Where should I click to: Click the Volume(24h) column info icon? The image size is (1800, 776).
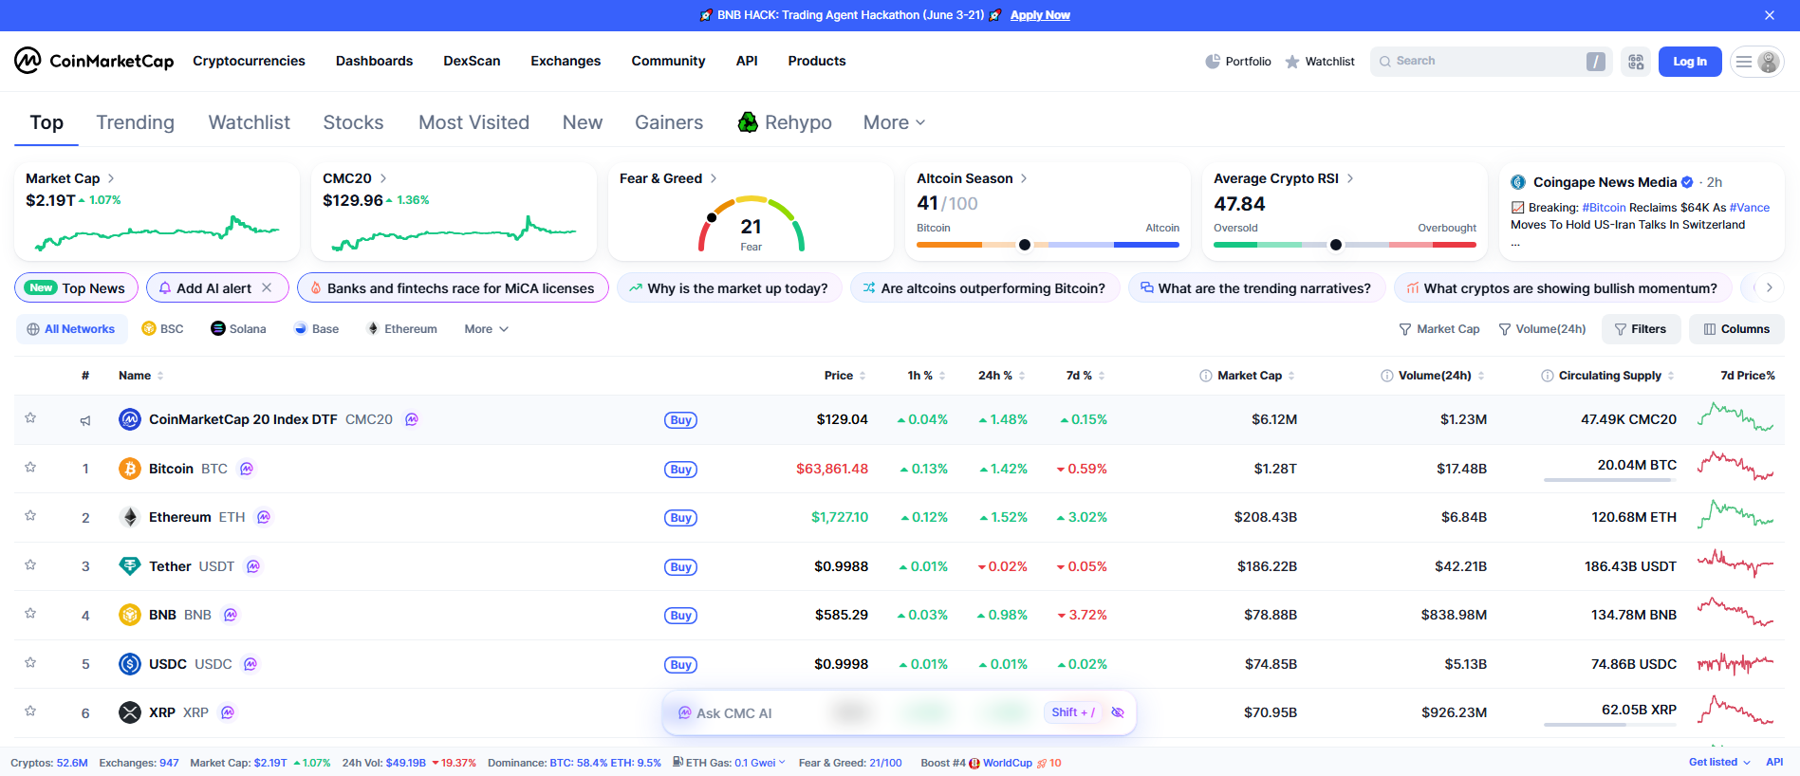click(1387, 376)
